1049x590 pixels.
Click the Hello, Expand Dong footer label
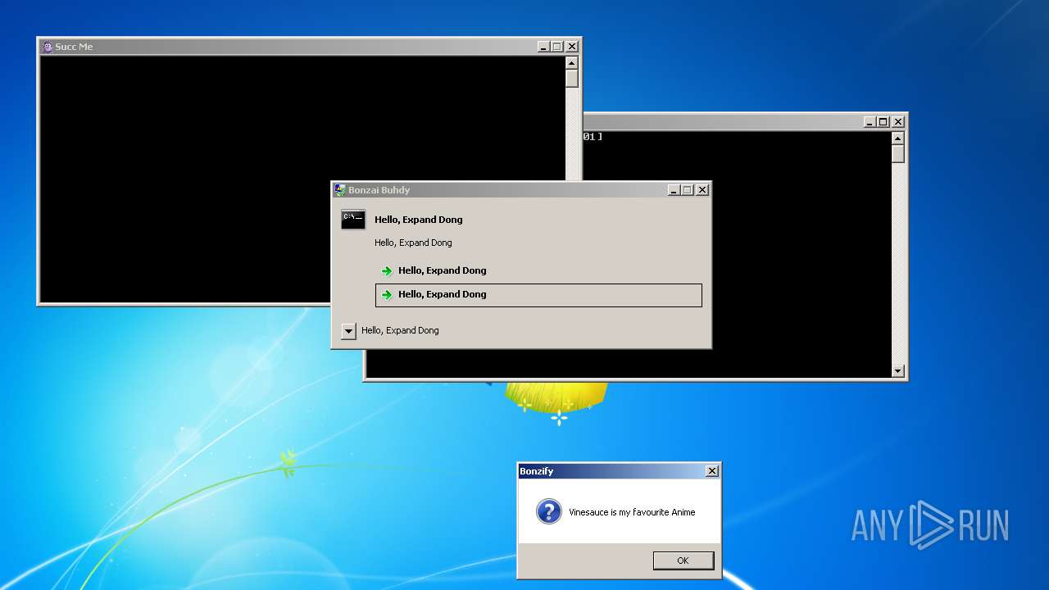pos(400,331)
